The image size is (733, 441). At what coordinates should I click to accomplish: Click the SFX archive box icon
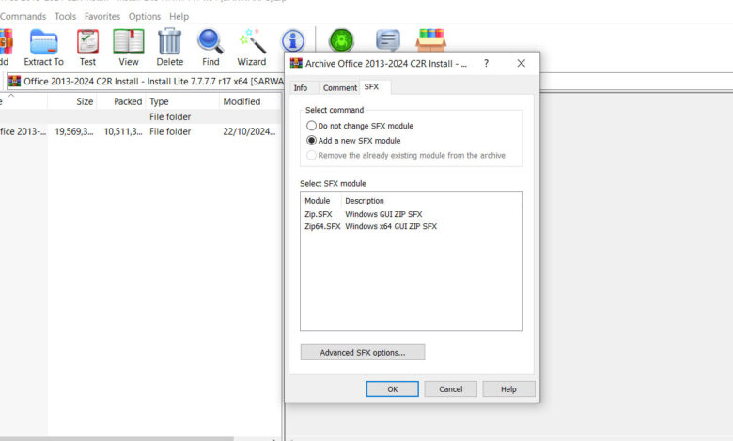[431, 40]
